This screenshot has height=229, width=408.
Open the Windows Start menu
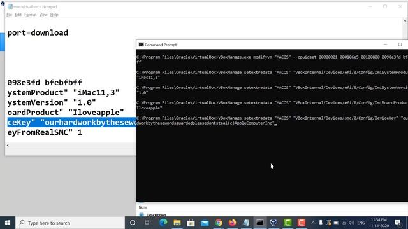click(x=8, y=223)
